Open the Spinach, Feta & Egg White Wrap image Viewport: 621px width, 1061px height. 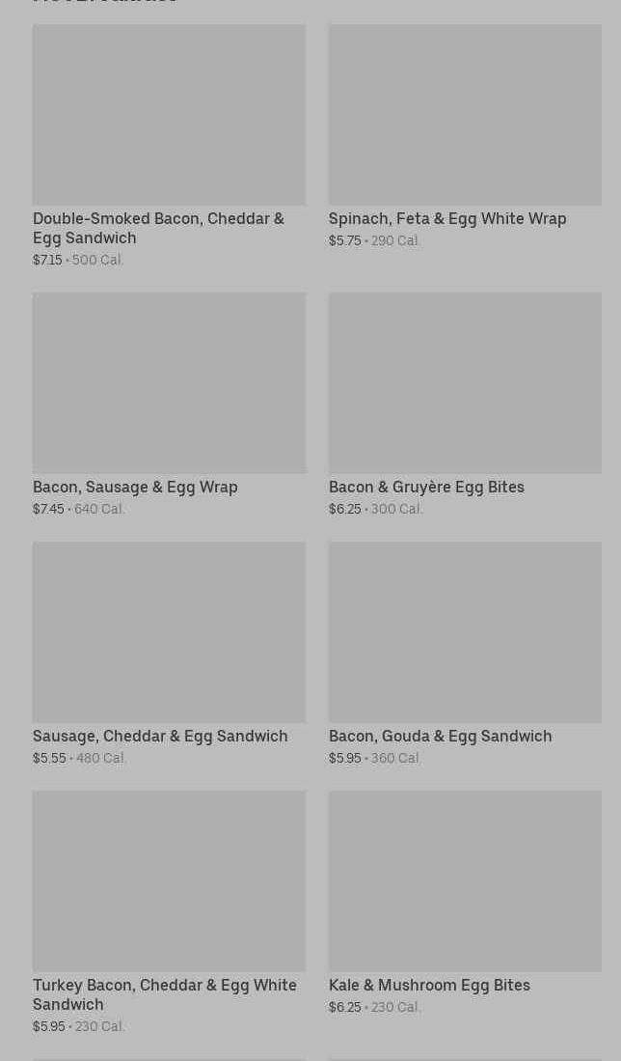click(x=465, y=114)
